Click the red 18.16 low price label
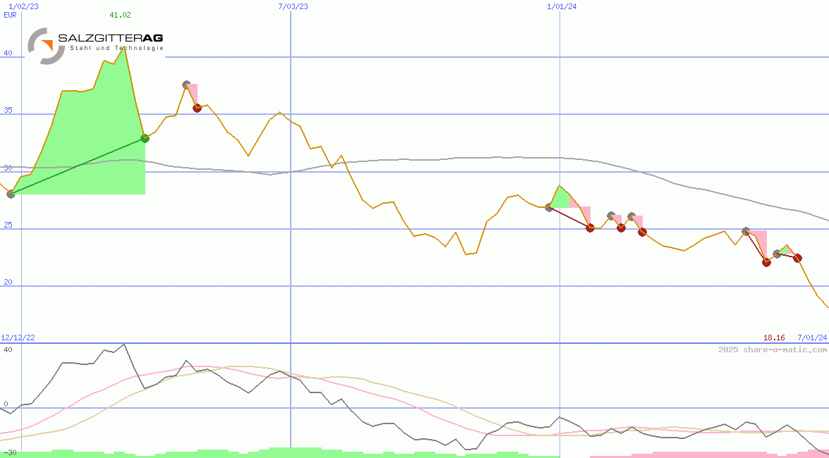 coord(774,338)
